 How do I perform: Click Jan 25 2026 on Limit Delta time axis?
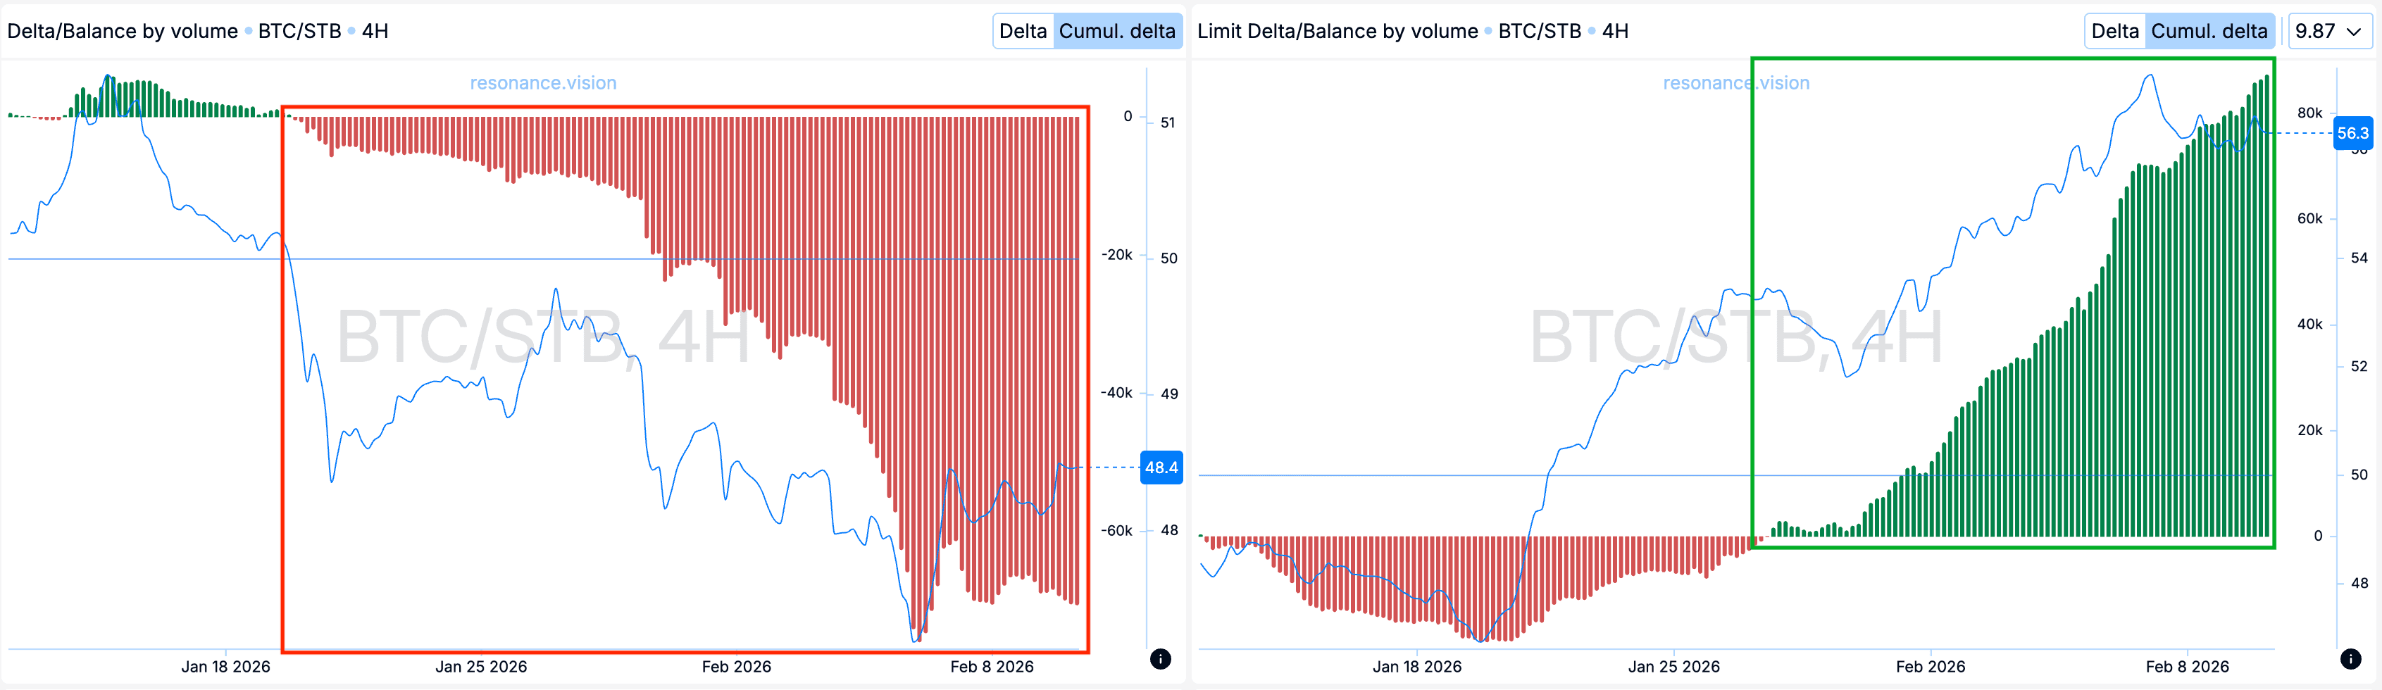click(1673, 667)
